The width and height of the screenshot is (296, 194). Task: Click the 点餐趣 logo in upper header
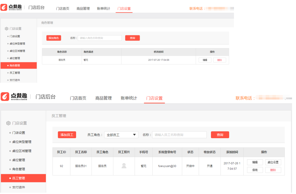tap(11, 7)
